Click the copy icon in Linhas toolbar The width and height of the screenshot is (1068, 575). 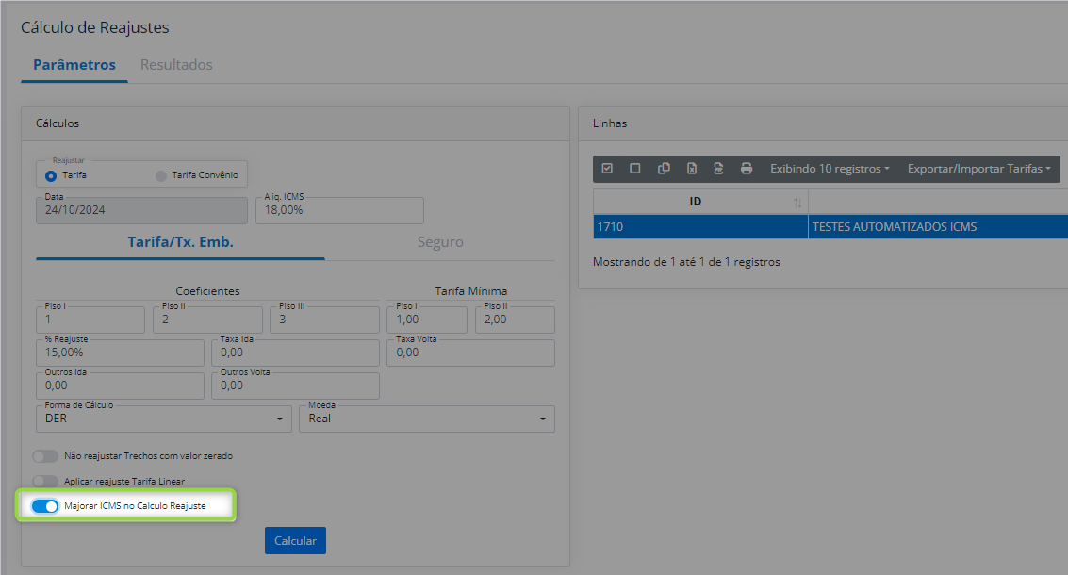point(664,169)
